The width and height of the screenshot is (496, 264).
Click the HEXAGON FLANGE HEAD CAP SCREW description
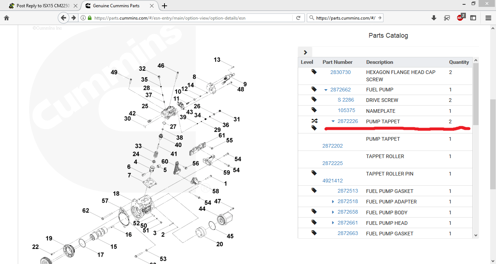(401, 76)
